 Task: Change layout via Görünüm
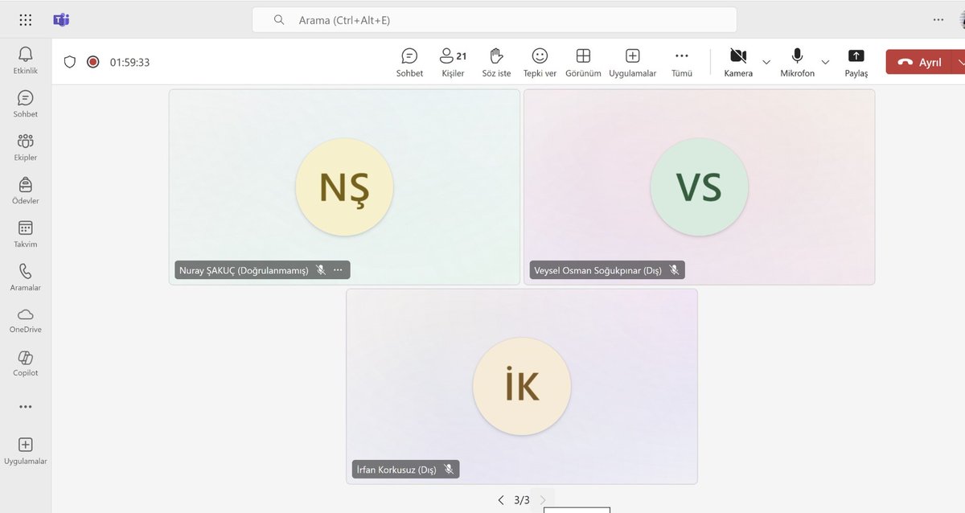[583, 63]
